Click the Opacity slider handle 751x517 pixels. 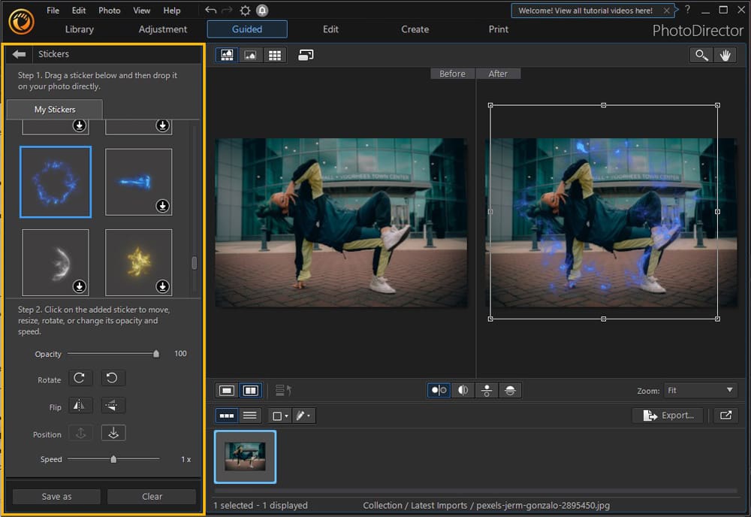(x=155, y=352)
